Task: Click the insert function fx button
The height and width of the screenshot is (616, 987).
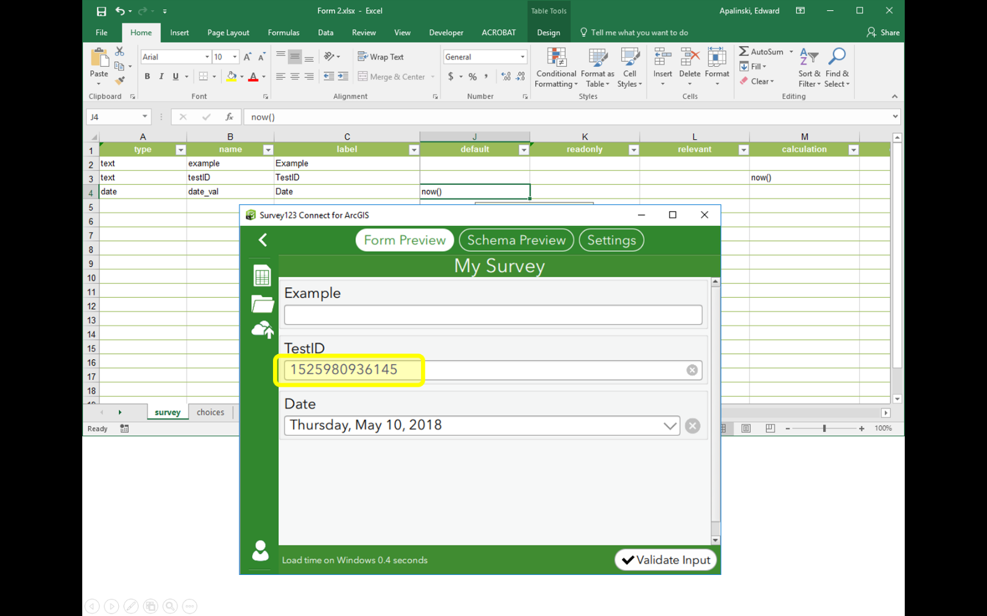Action: [229, 117]
